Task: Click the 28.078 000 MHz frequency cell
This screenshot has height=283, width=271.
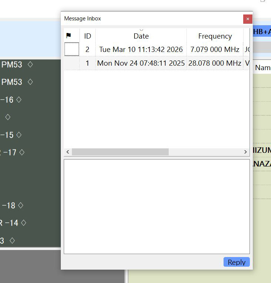Action: (215, 63)
